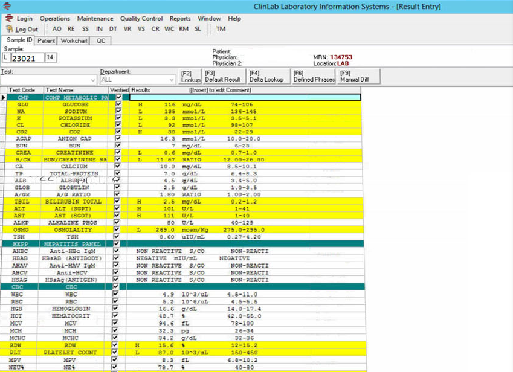513x372 pixels.
Task: Open the Test dropdown list
Action: coord(93,80)
